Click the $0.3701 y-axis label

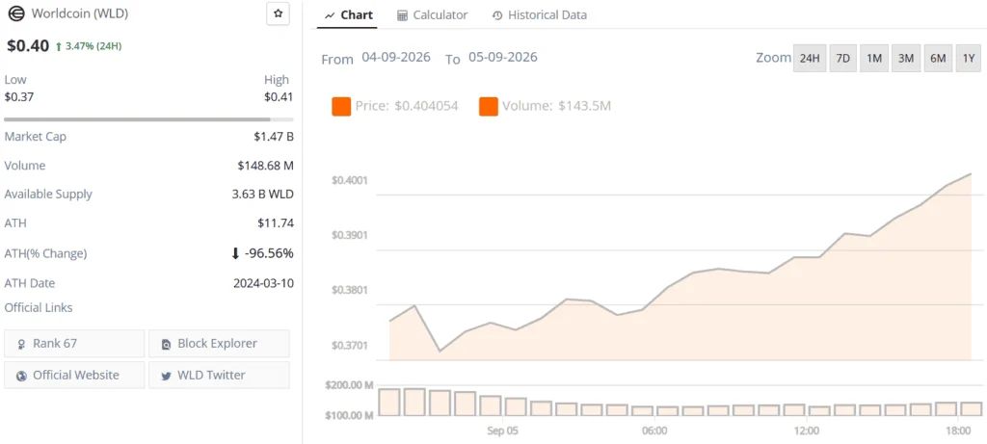pos(349,345)
